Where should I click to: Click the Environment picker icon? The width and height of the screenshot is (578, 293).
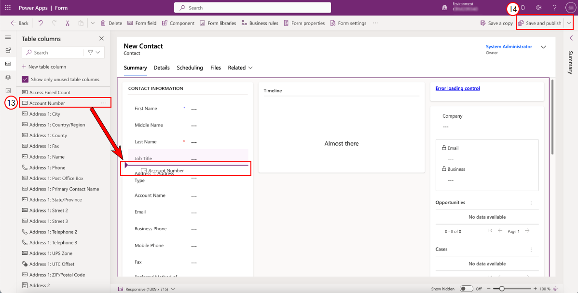point(444,8)
